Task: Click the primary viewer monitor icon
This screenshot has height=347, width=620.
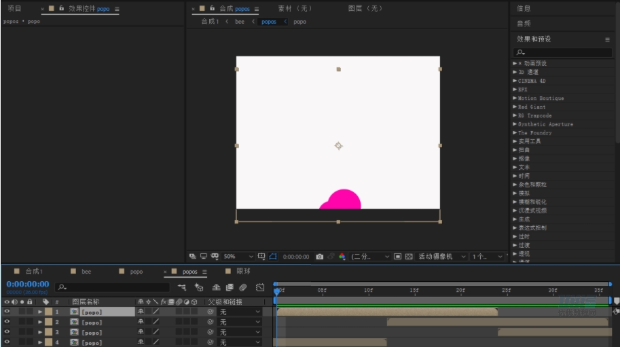Action: coord(204,257)
